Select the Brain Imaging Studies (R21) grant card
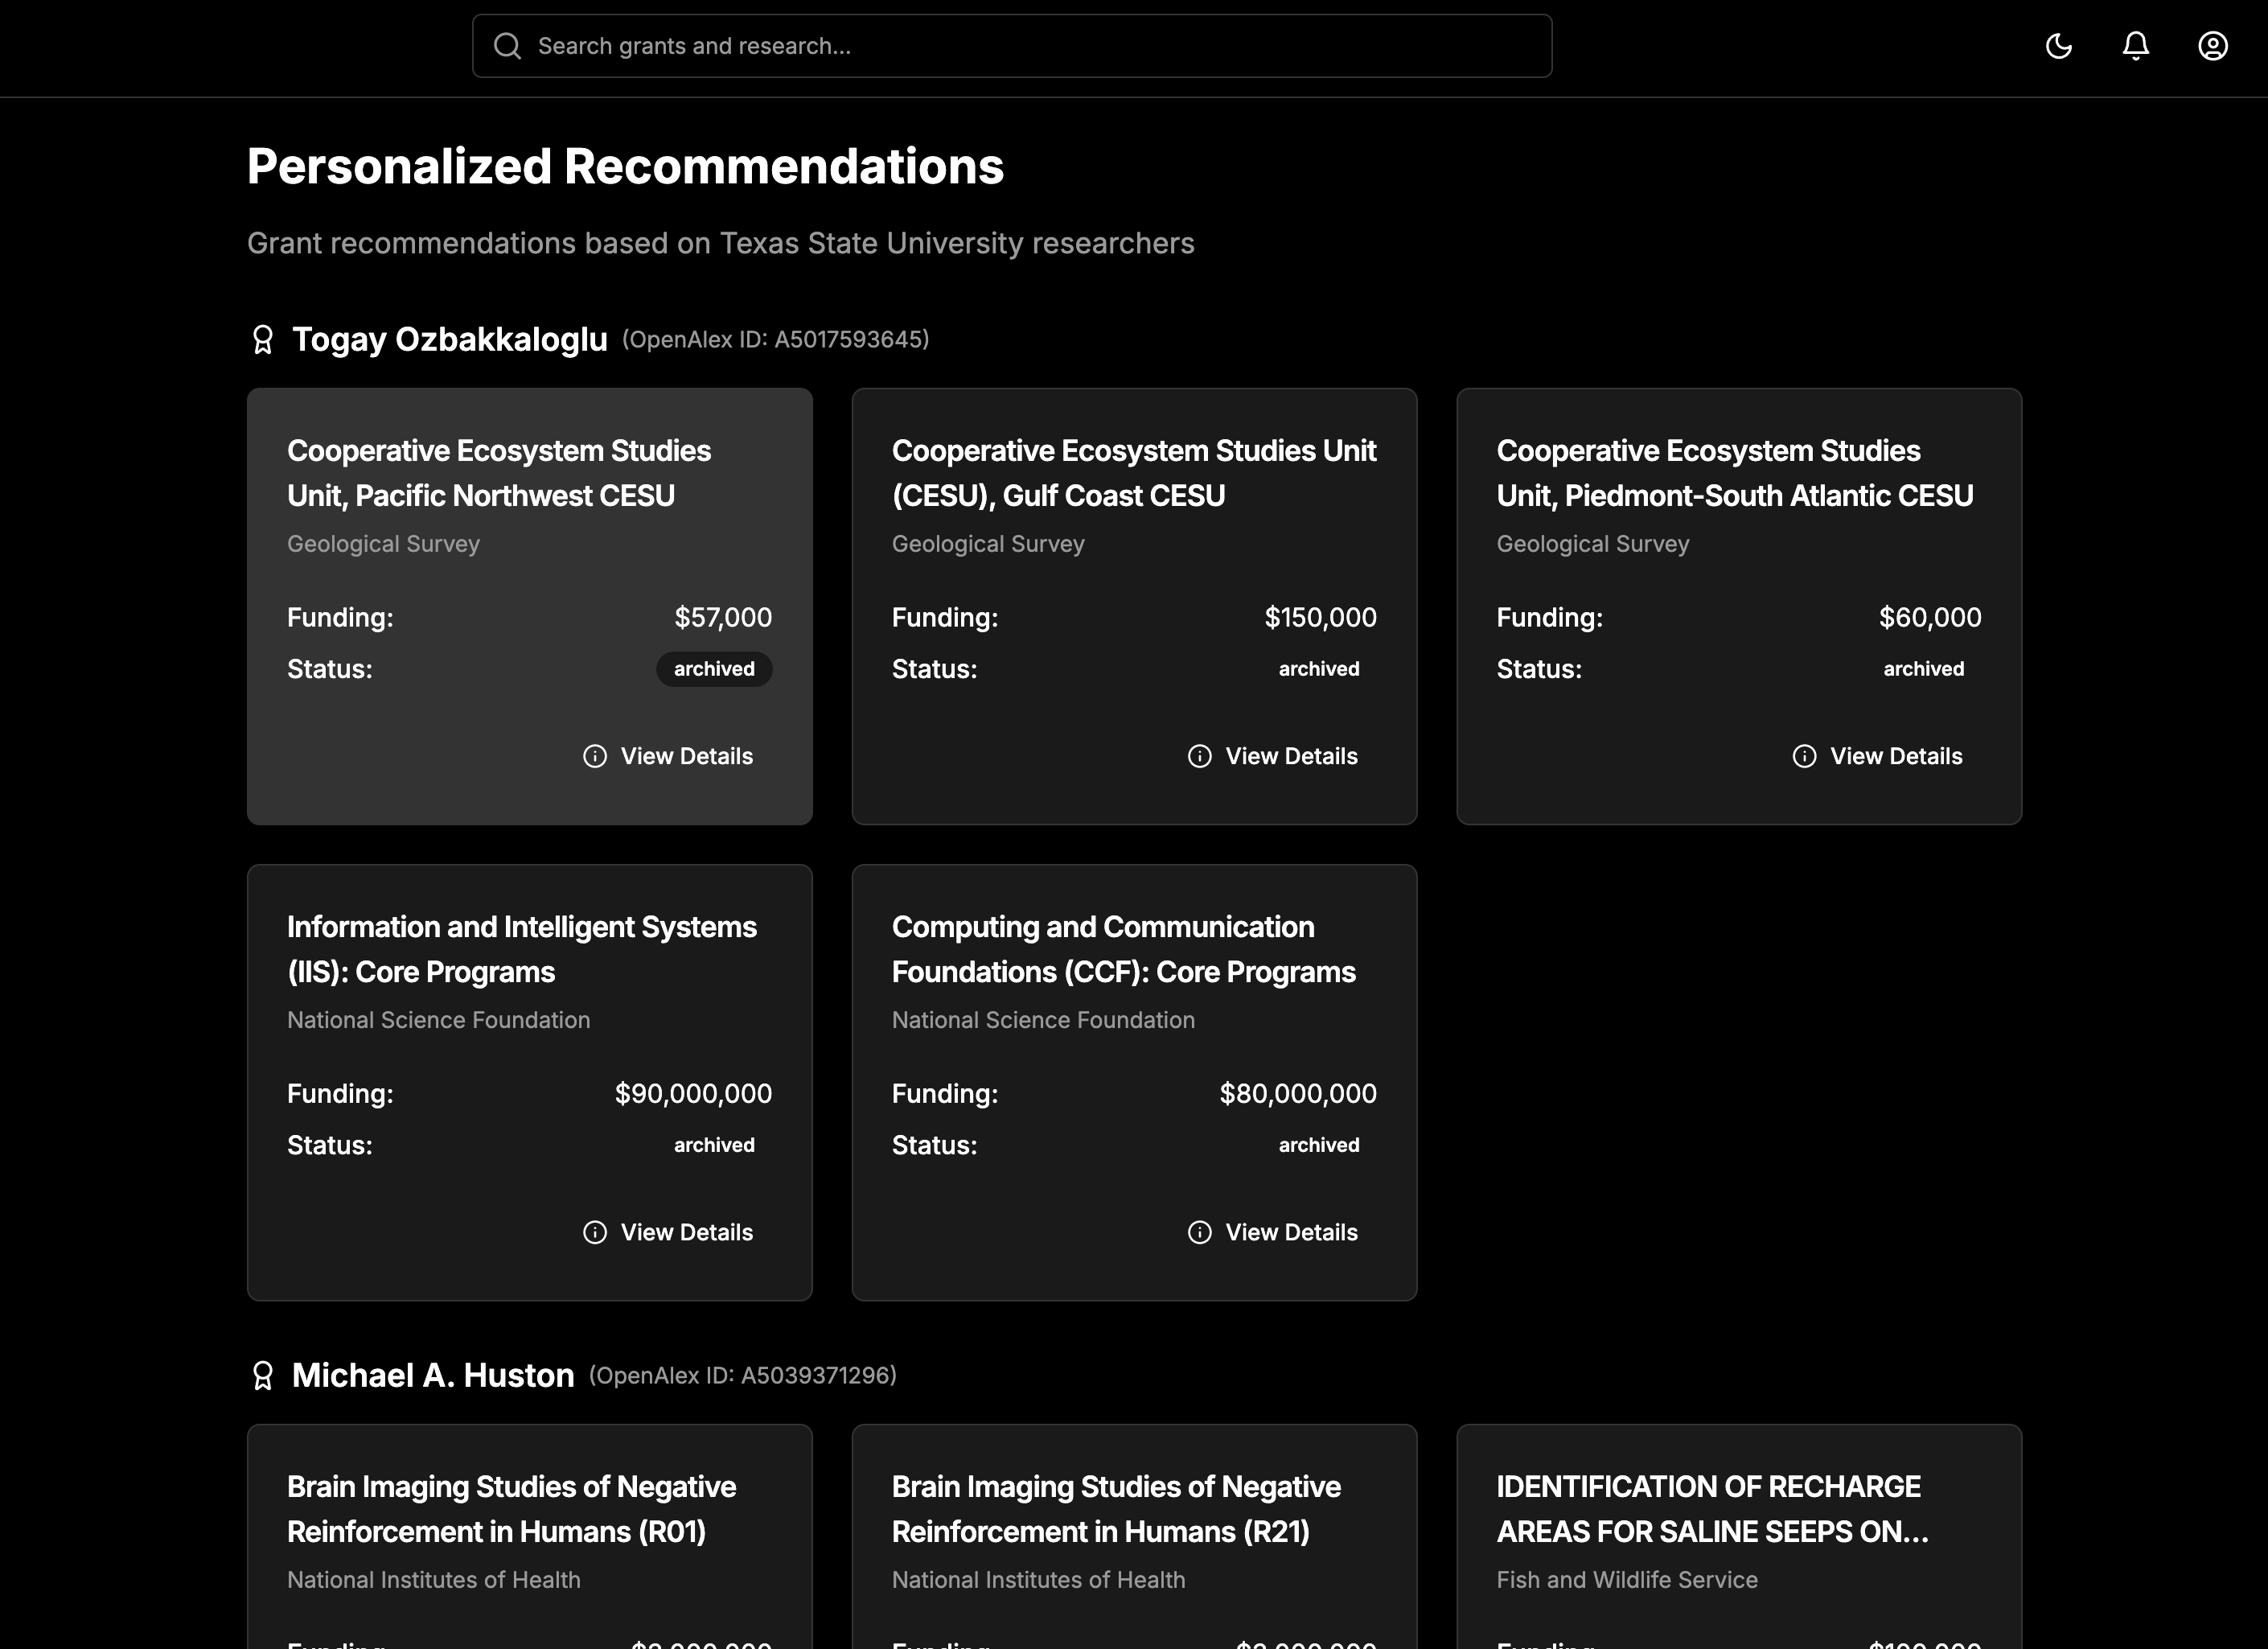This screenshot has height=1649, width=2268. 1116,1509
